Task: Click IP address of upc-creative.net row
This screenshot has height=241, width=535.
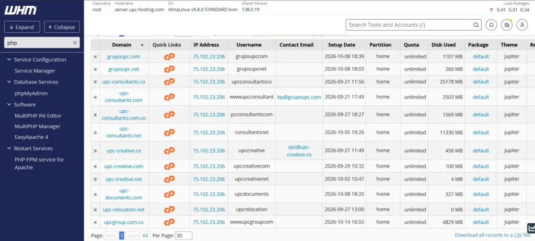Action: click(209, 179)
